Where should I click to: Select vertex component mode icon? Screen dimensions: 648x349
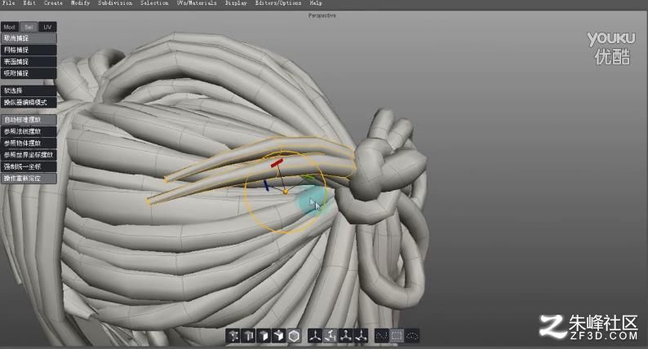coord(233,336)
